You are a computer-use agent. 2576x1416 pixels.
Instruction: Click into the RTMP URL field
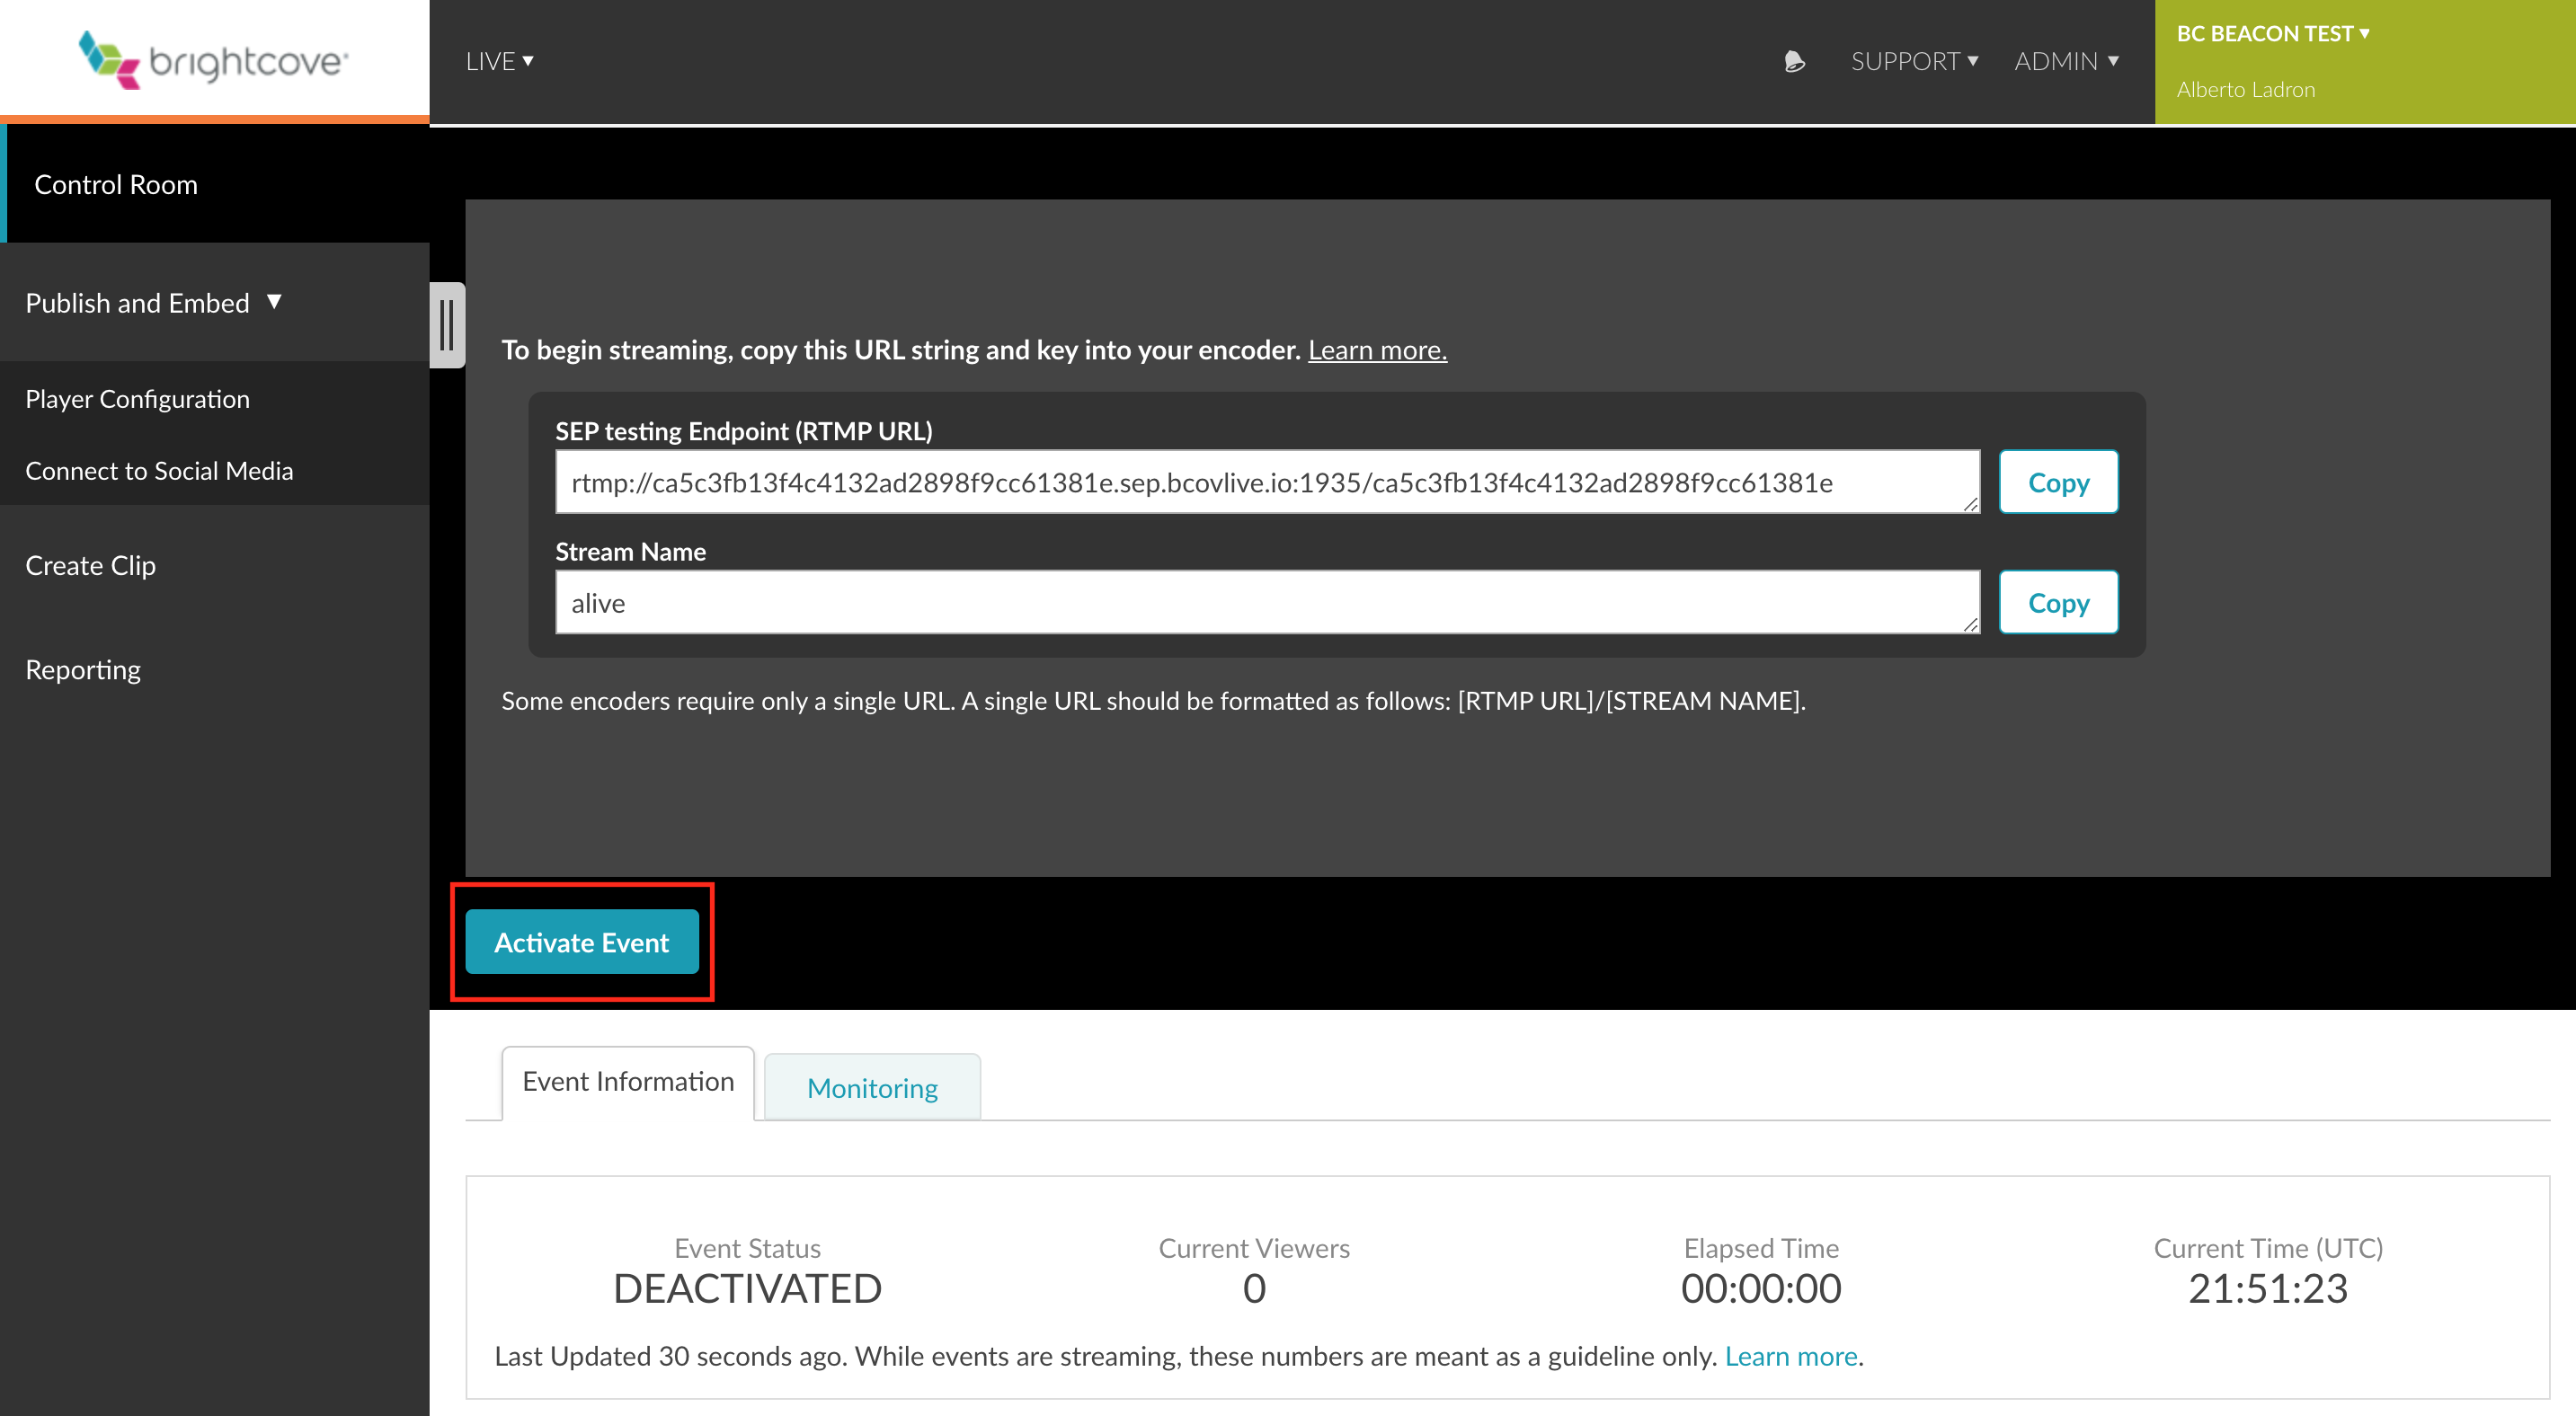1268,482
